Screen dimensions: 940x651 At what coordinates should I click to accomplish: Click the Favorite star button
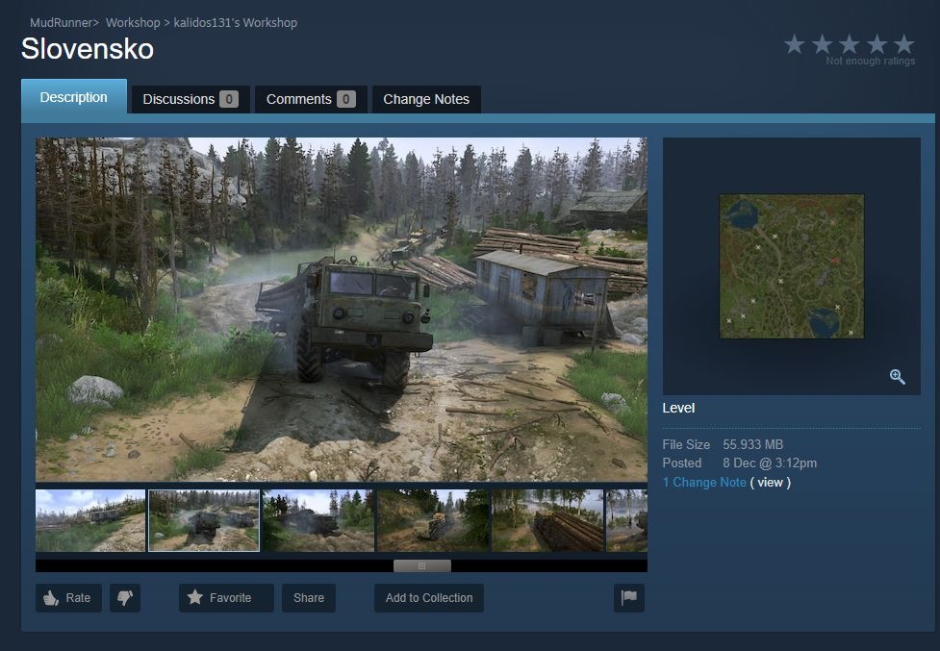226,598
